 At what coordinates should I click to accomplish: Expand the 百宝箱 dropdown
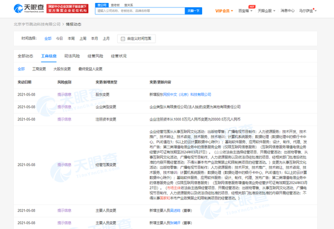click(245, 11)
